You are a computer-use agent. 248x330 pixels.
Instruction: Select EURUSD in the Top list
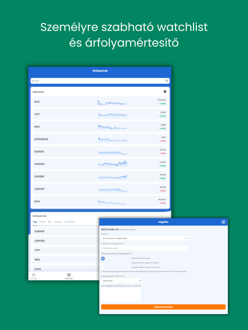(66, 241)
